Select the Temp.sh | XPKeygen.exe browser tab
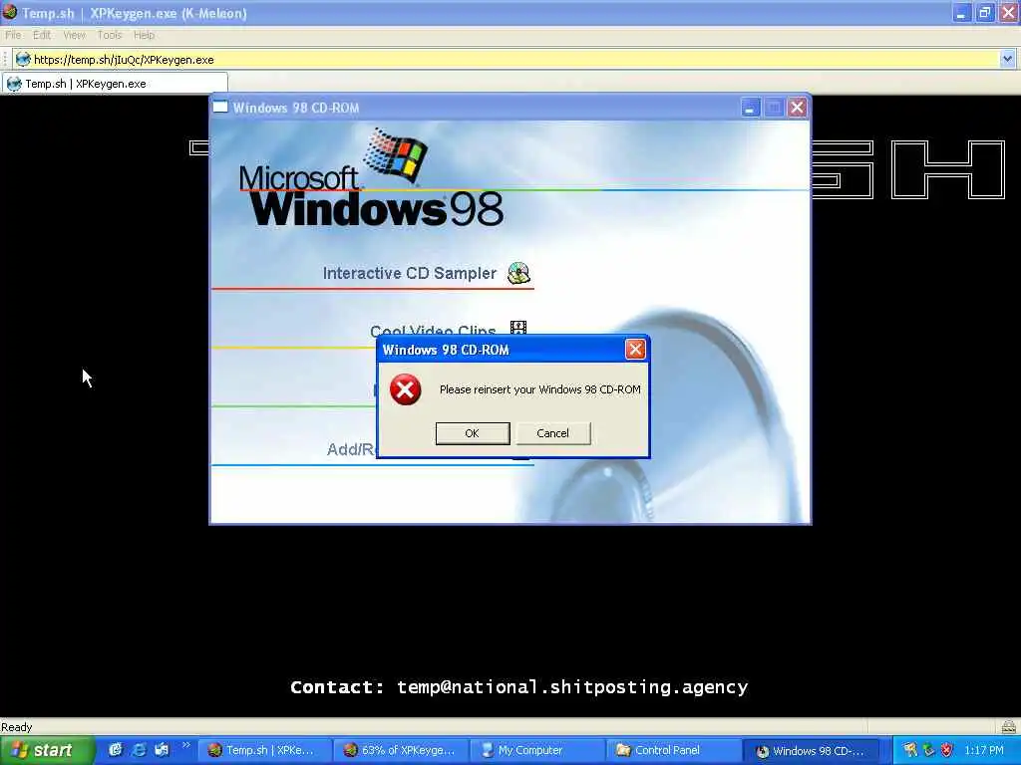The image size is (1021, 765). 115,84
